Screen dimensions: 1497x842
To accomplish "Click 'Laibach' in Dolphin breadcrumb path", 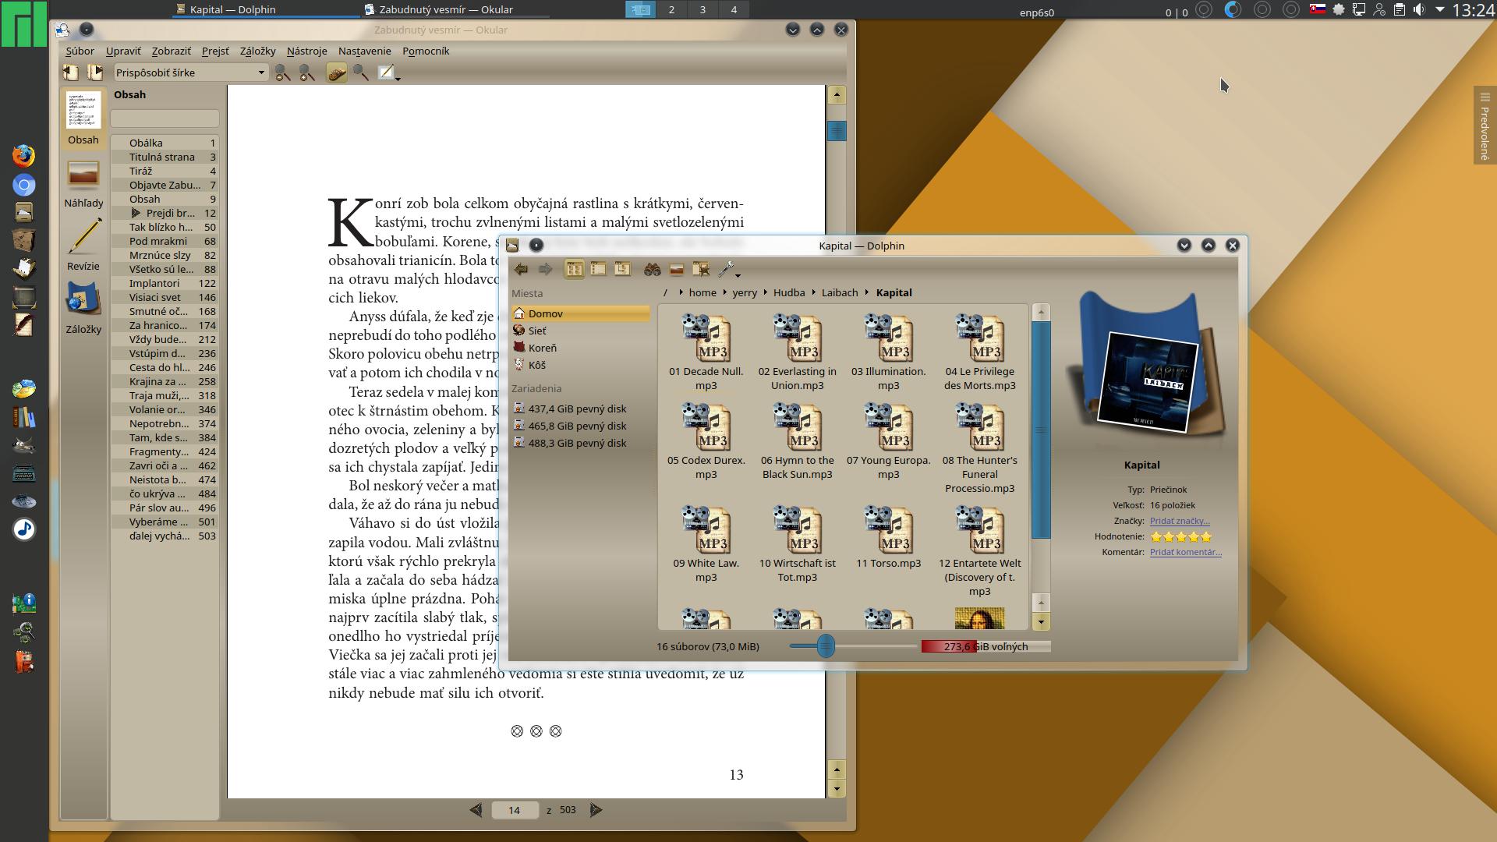I will pos(840,292).
